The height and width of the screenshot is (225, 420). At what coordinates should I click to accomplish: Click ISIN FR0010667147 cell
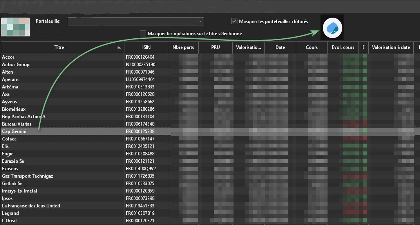146,139
